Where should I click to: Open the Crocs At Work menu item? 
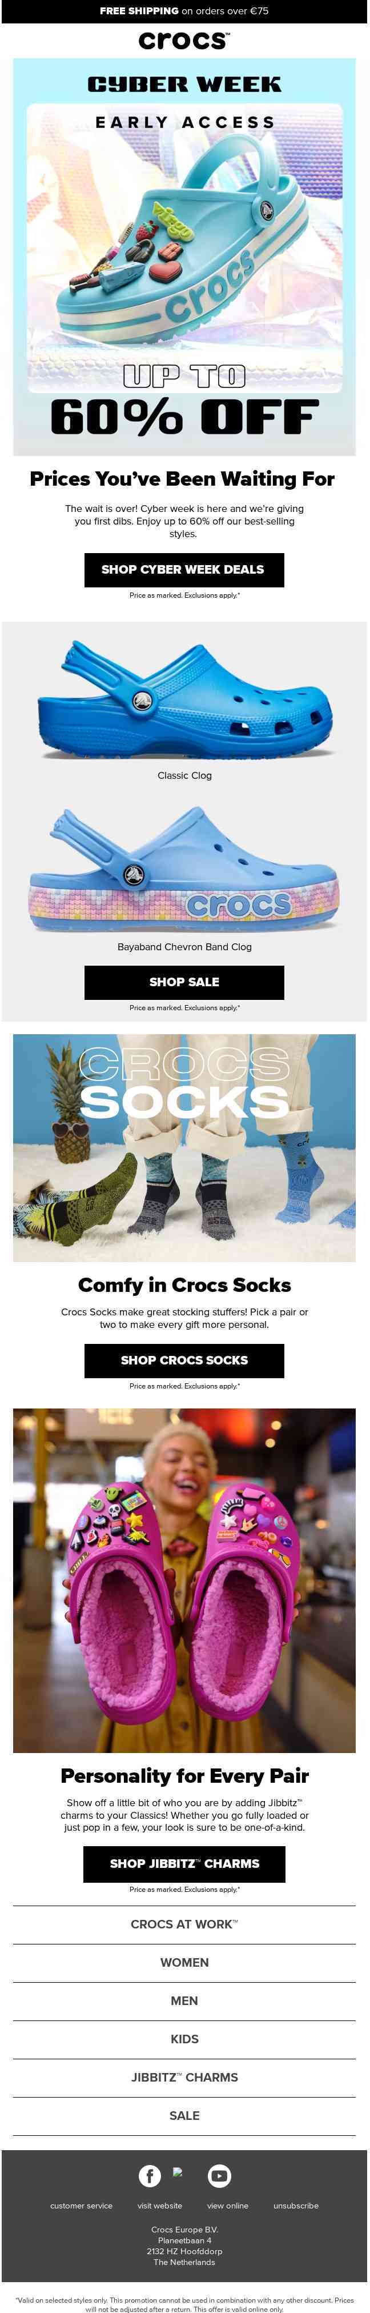coord(184,1924)
